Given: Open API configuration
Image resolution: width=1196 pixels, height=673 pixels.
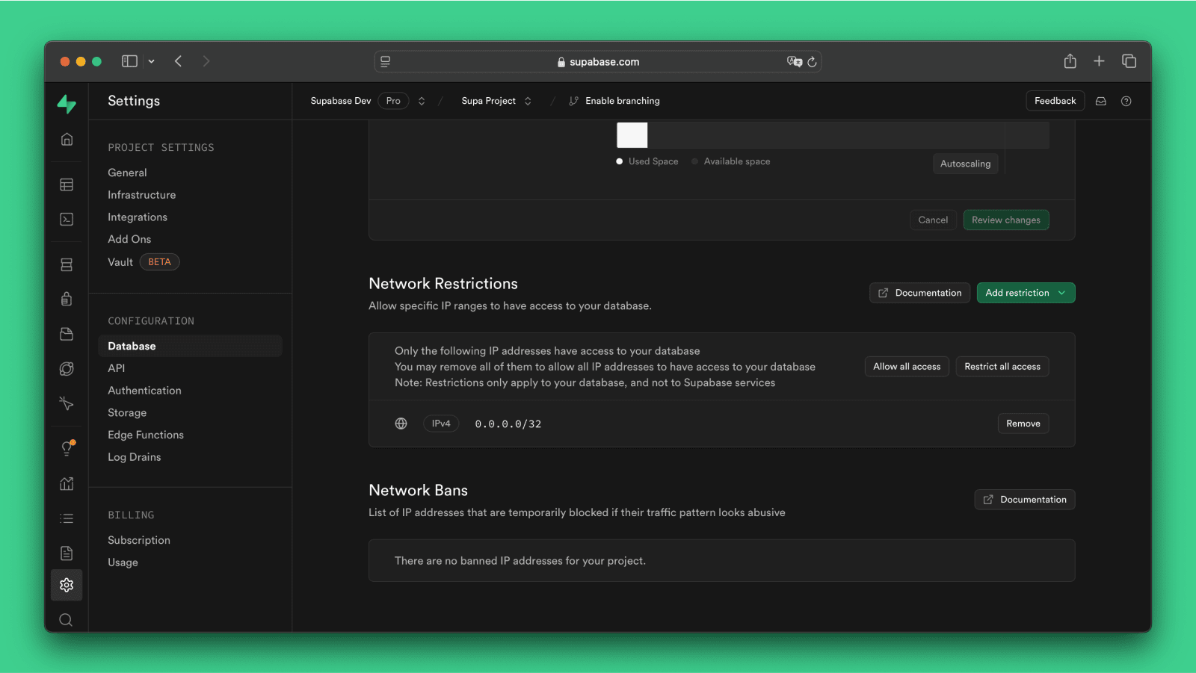Looking at the screenshot, I should (x=116, y=368).
